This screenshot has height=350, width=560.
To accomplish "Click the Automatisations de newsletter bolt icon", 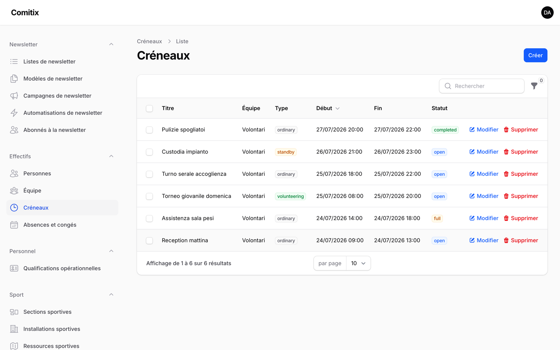I will coord(14,113).
